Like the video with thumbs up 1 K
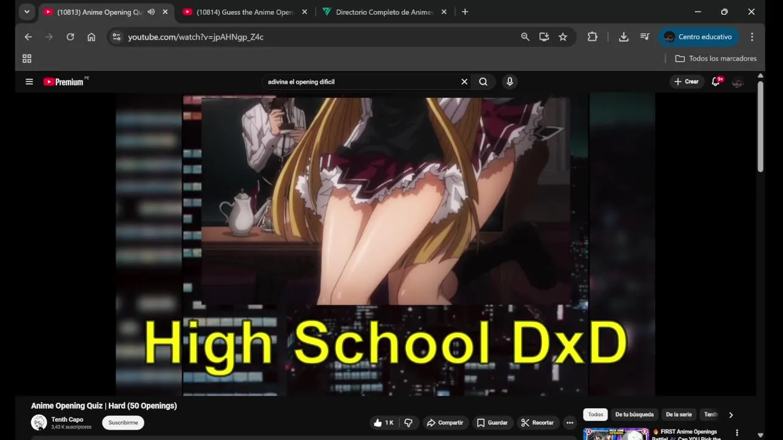Screen dimensions: 783x440 coord(384,422)
